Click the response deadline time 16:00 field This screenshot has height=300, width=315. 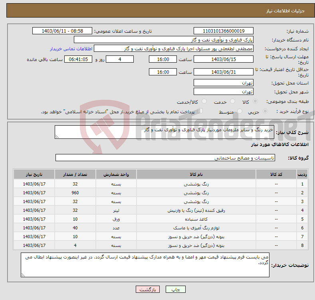point(163,59)
